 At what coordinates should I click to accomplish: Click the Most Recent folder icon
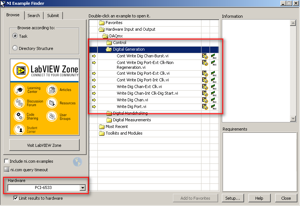[101, 127]
